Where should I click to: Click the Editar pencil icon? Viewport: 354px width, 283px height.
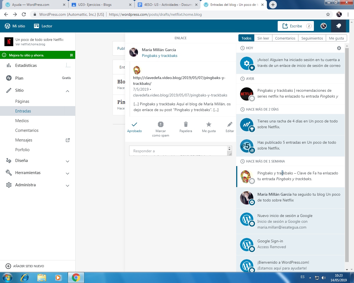click(230, 125)
